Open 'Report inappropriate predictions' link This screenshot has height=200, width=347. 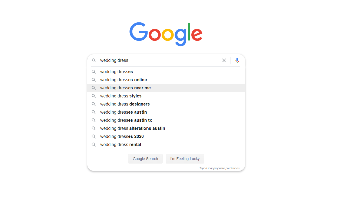pyautogui.click(x=219, y=168)
